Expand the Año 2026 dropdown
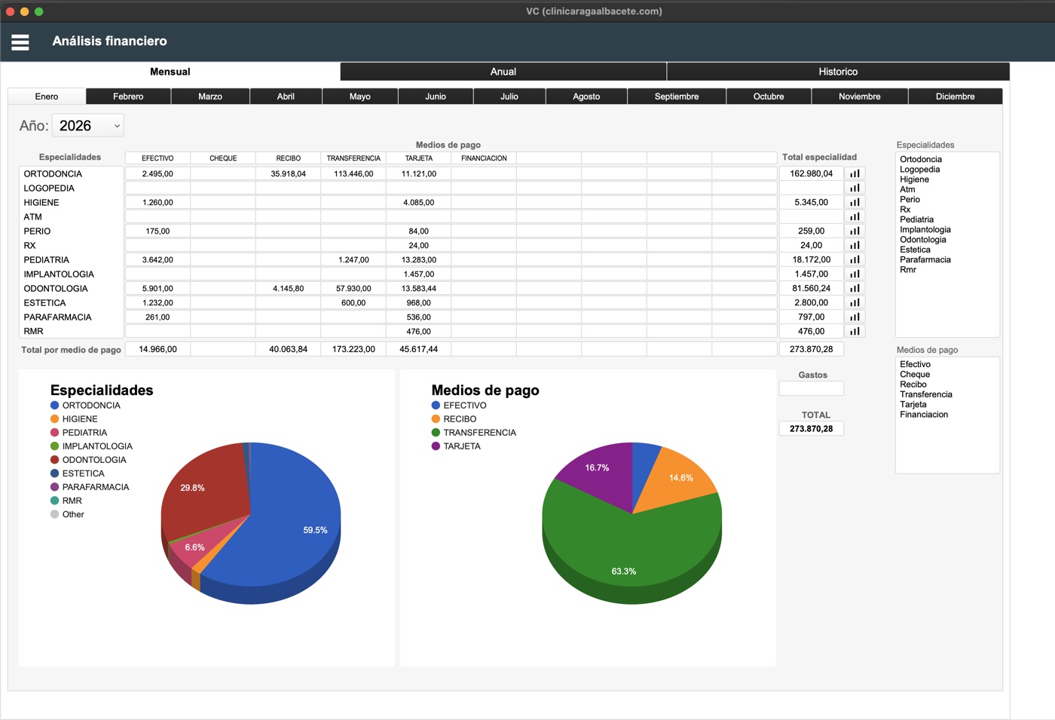Image resolution: width=1055 pixels, height=720 pixels. point(88,126)
